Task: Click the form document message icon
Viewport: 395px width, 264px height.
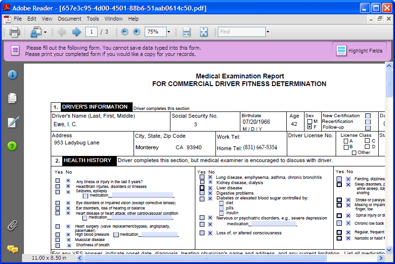Action: point(15,51)
